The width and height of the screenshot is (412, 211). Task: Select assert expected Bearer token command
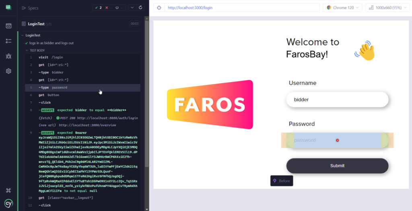pos(83,162)
